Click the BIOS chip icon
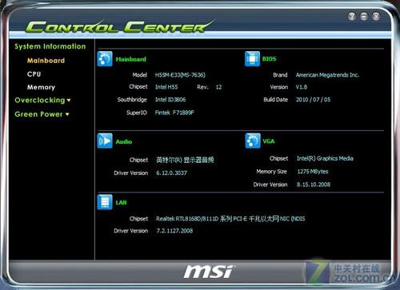 pyautogui.click(x=252, y=59)
